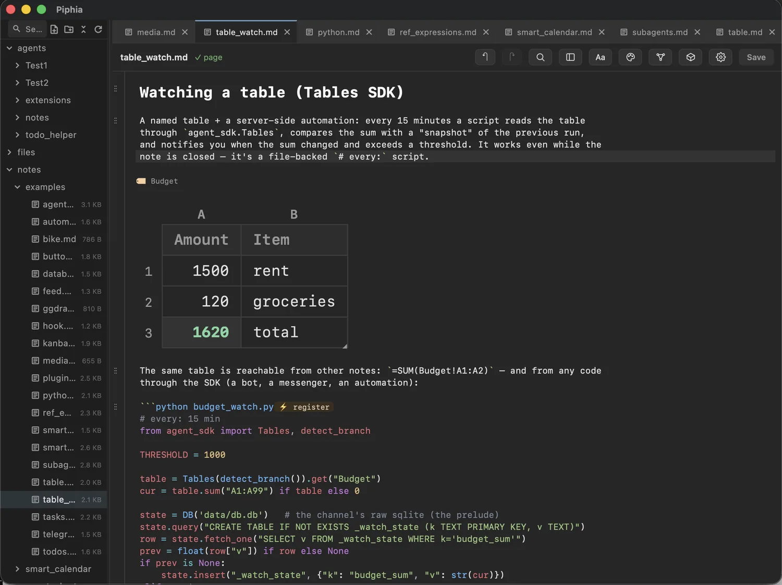This screenshot has width=782, height=585.
Task: Collapse the agents folder
Action: tap(9, 48)
